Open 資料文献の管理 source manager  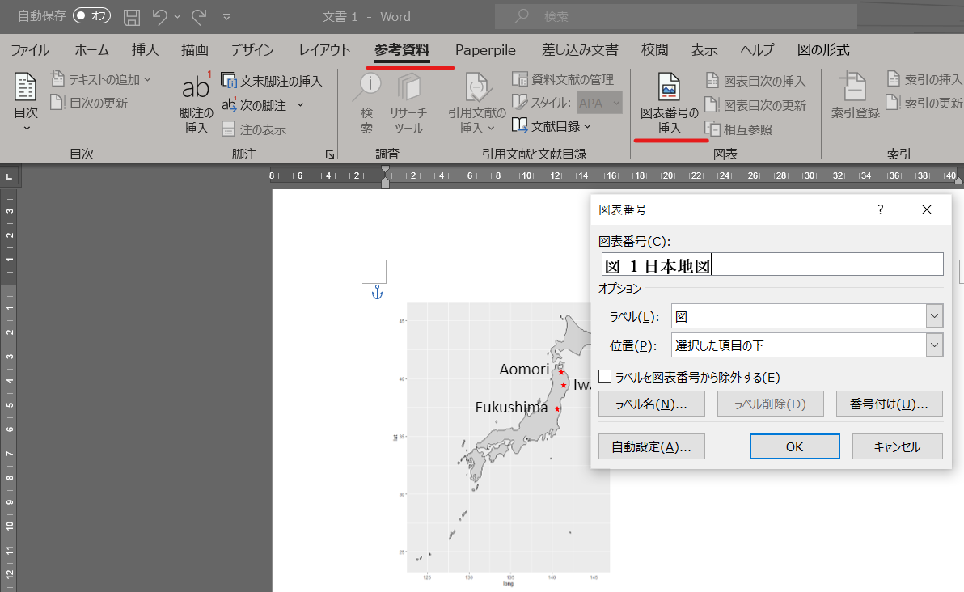point(563,79)
